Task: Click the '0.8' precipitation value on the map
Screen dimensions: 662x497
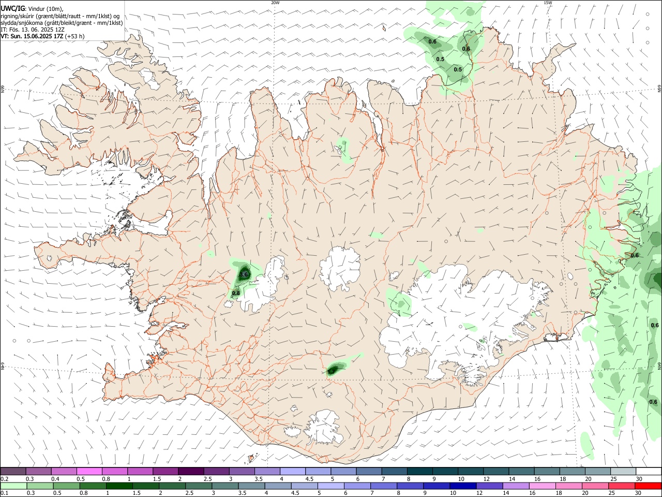Action: pos(236,293)
